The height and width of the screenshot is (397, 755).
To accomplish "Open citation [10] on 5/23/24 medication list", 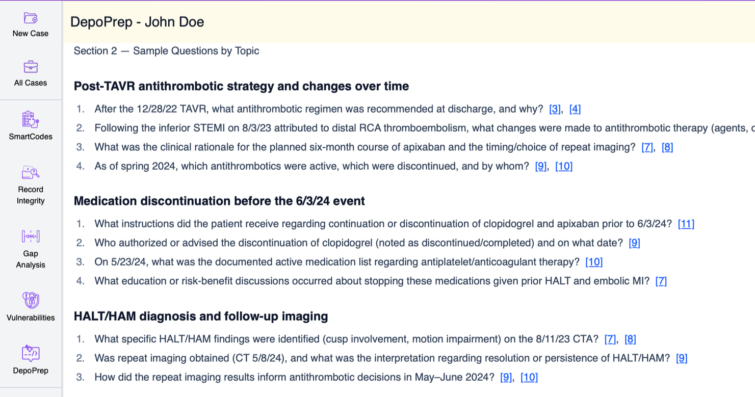I will click(x=594, y=262).
